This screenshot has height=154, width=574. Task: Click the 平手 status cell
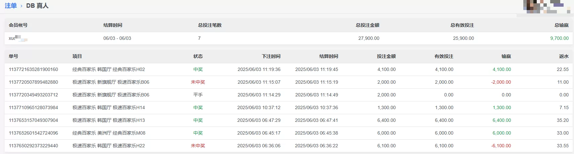tap(198, 95)
